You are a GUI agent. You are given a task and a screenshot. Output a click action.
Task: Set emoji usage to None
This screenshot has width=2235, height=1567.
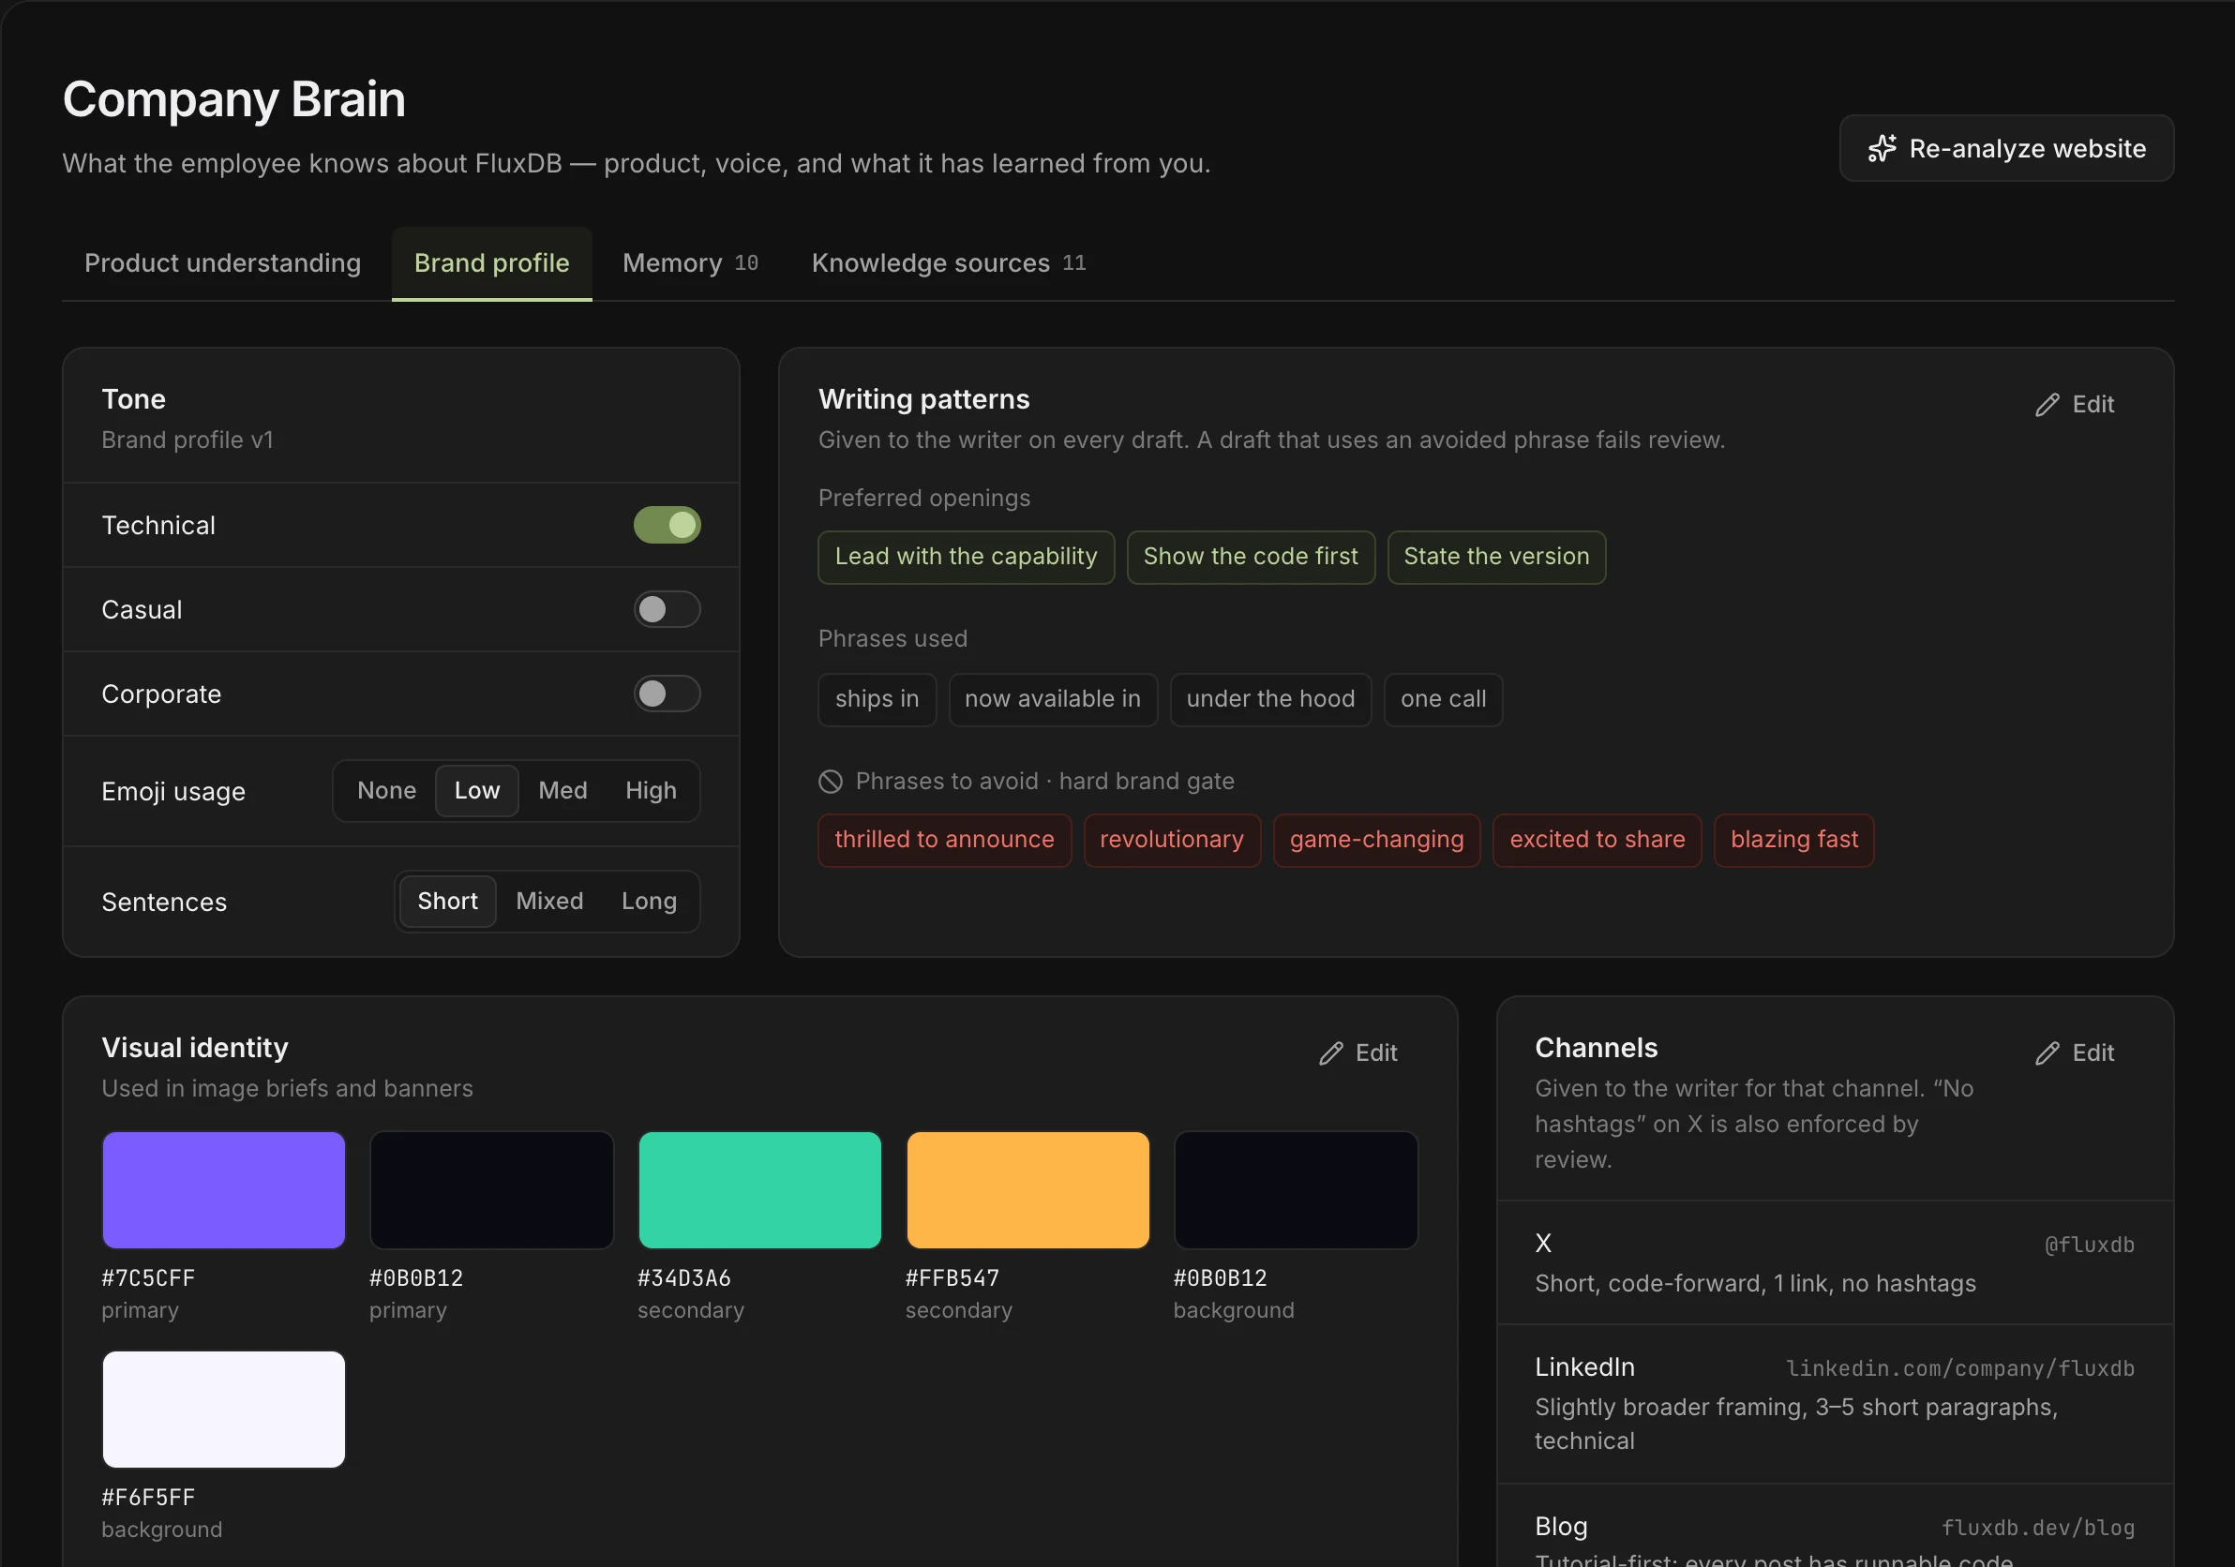386,790
